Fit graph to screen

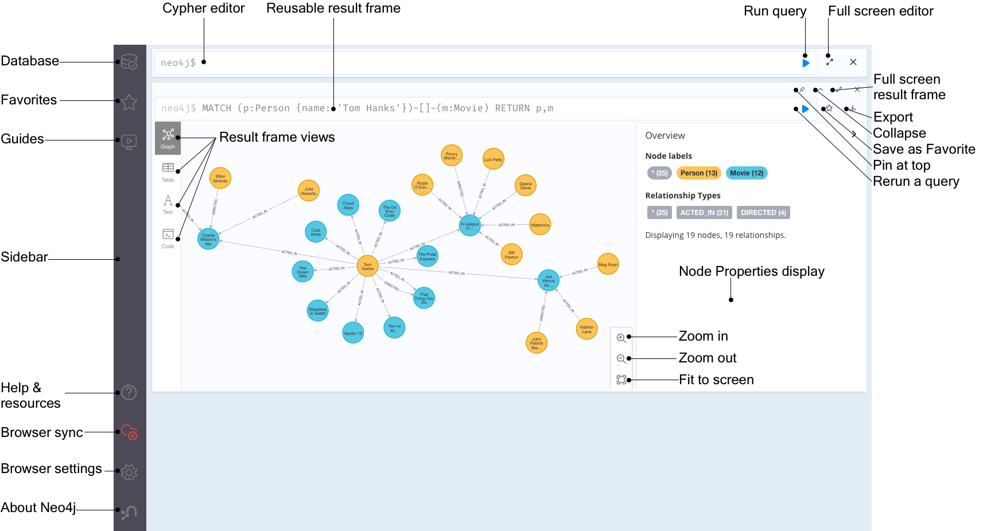621,380
